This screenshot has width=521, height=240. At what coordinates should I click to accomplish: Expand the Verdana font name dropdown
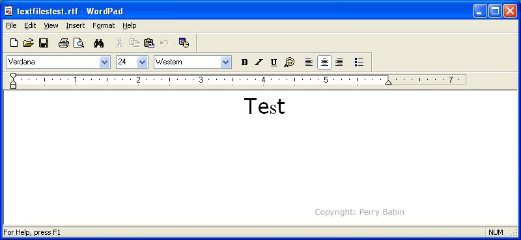105,62
